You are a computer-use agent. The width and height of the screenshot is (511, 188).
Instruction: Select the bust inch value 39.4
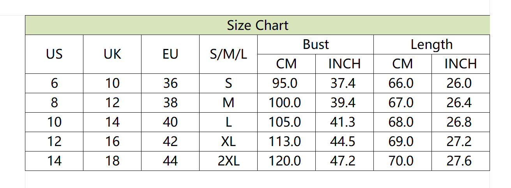point(345,103)
